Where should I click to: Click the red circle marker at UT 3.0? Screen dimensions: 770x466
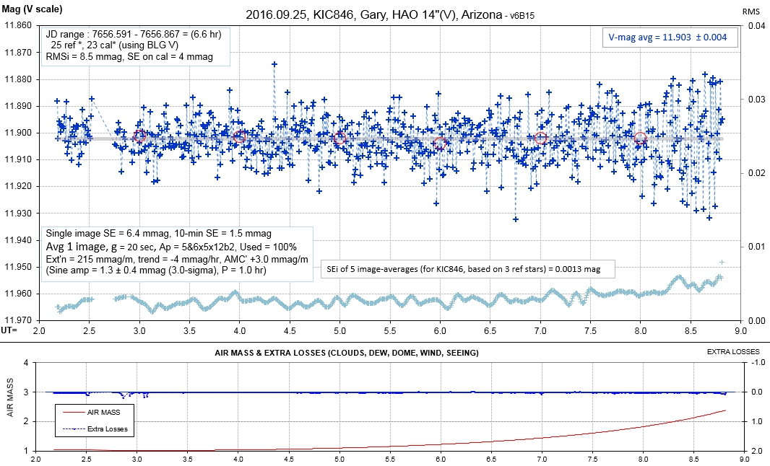point(140,136)
